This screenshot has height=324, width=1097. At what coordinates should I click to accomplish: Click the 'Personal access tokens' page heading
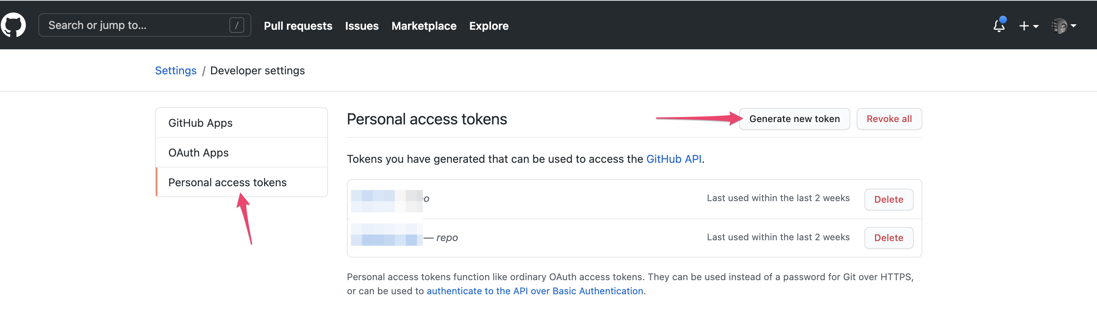click(427, 119)
